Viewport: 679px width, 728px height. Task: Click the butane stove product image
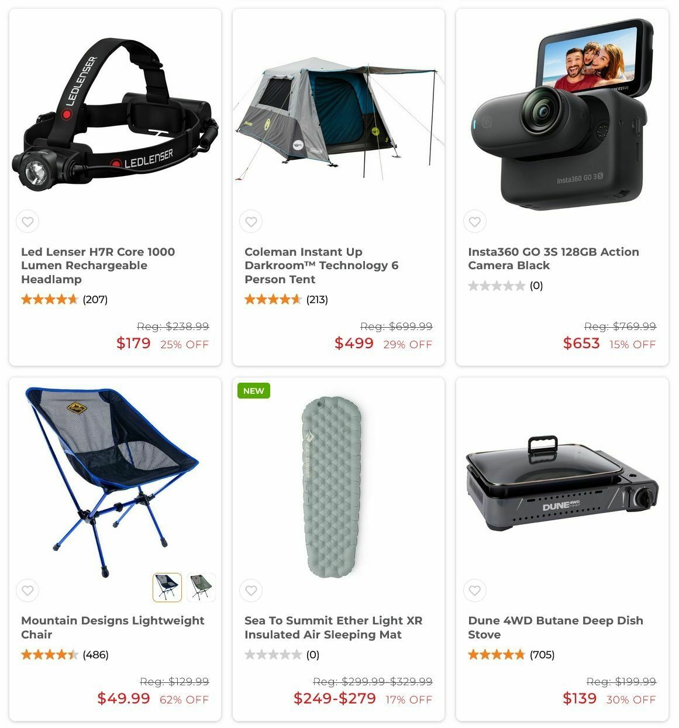562,484
